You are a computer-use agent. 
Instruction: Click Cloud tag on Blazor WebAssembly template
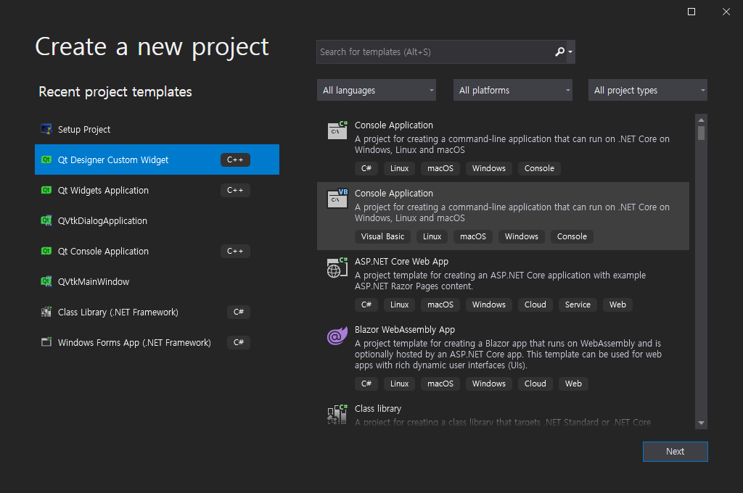[x=535, y=384]
